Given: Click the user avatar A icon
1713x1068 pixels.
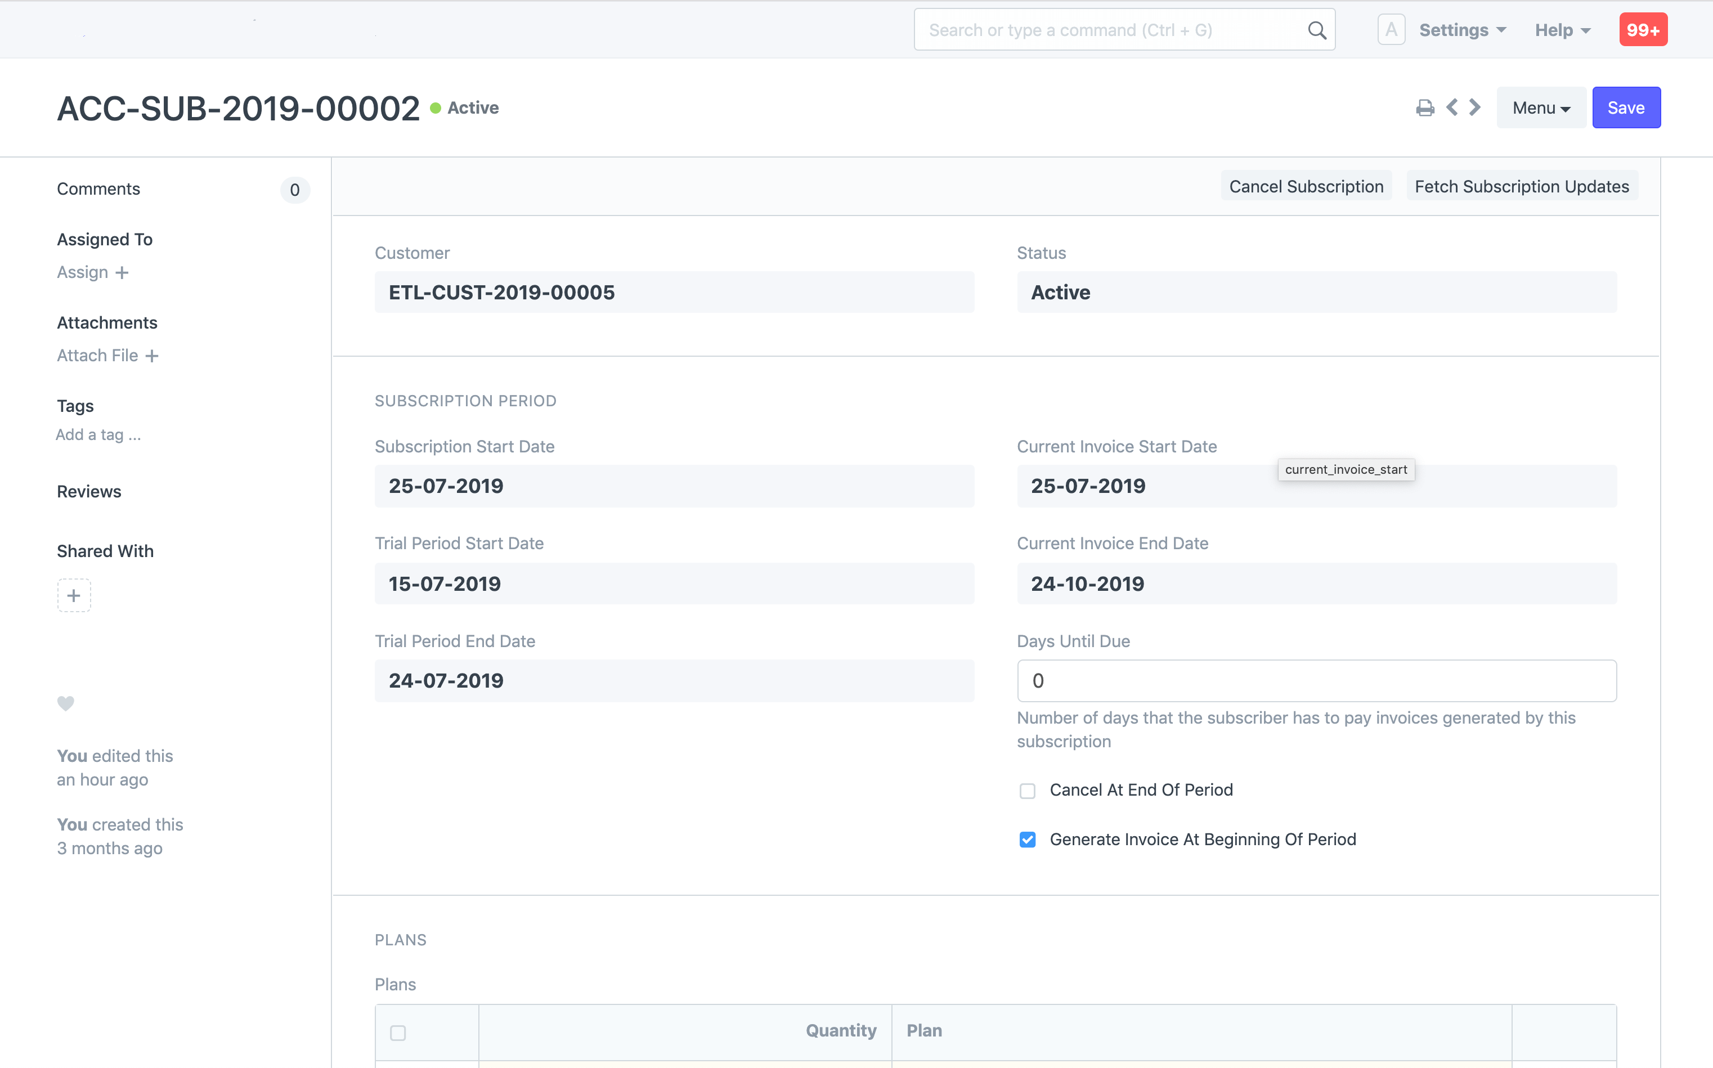Looking at the screenshot, I should tap(1391, 30).
